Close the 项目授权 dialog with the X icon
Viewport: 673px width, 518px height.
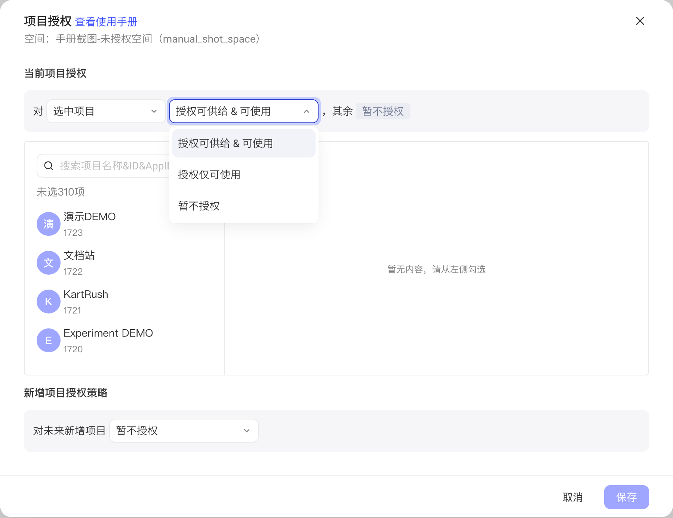(640, 21)
